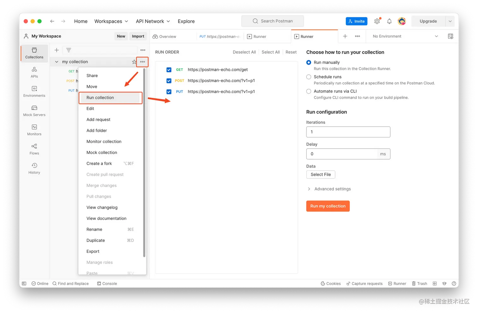Collapse the my collection tree
The height and width of the screenshot is (313, 478).
pos(57,62)
